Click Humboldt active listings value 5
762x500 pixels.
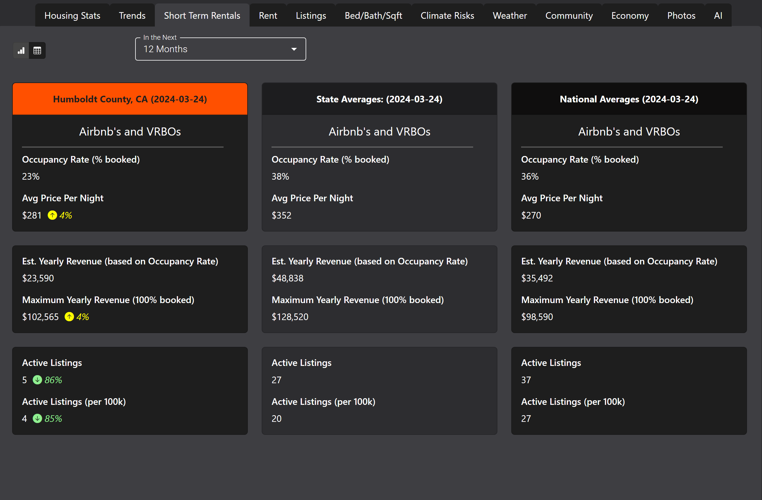(x=25, y=380)
